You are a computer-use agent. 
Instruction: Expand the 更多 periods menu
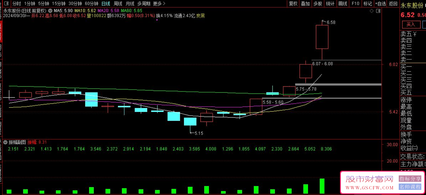159,3
